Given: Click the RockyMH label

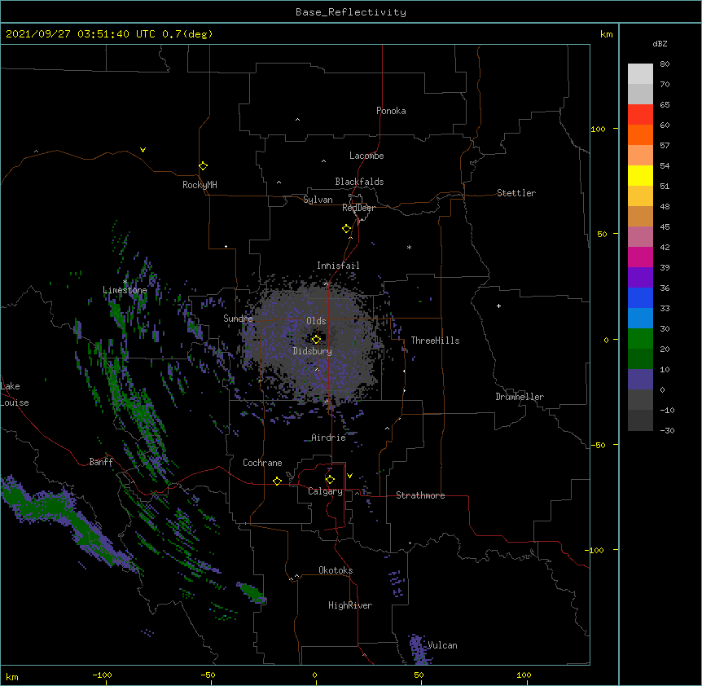Looking at the screenshot, I should click(200, 184).
